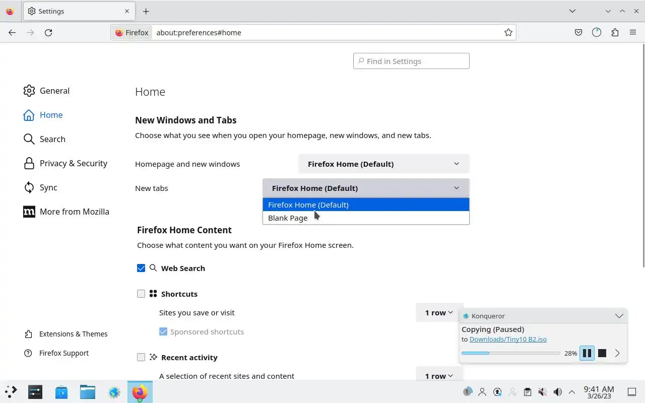The height and width of the screenshot is (403, 645).
Task: Open the Extensions puzzle piece icon
Action: coord(615,32)
